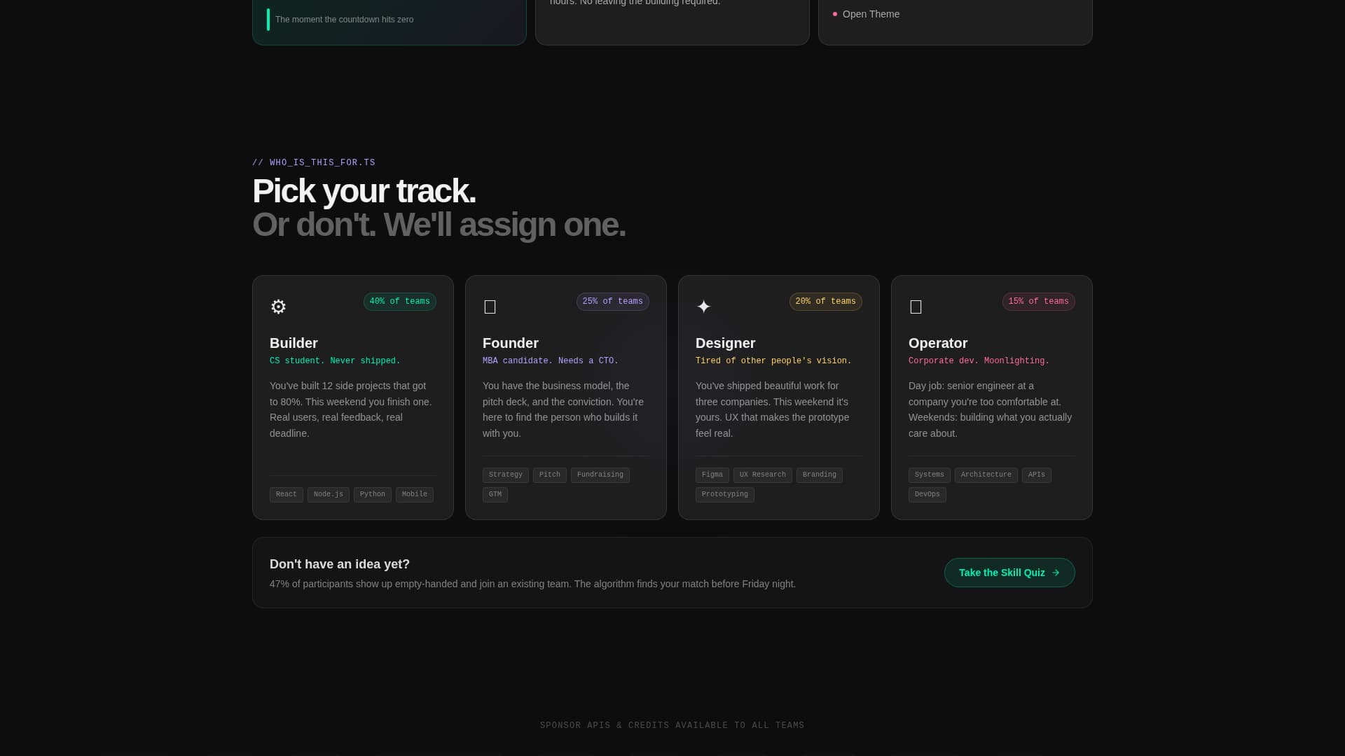The image size is (1345, 756).
Task: Click the Fundraising skill tag
Action: [600, 475]
